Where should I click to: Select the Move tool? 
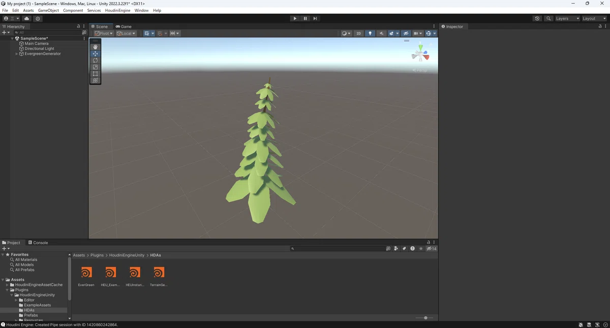point(95,53)
